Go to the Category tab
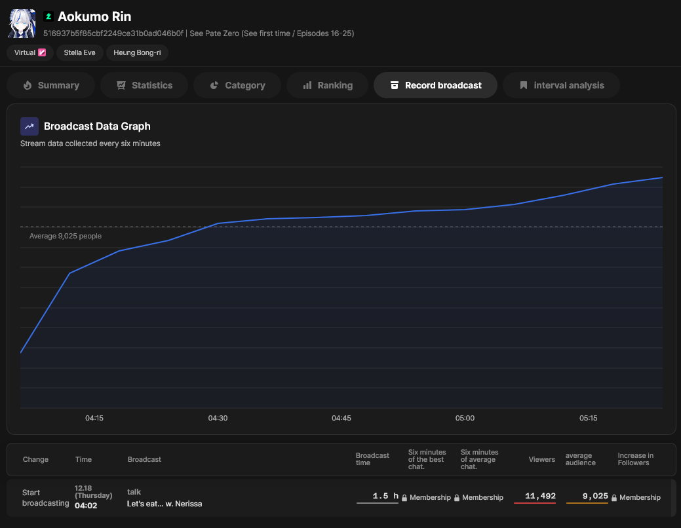681x528 pixels. tap(237, 85)
